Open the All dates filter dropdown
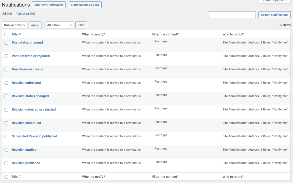The height and width of the screenshot is (183, 293). 59,25
